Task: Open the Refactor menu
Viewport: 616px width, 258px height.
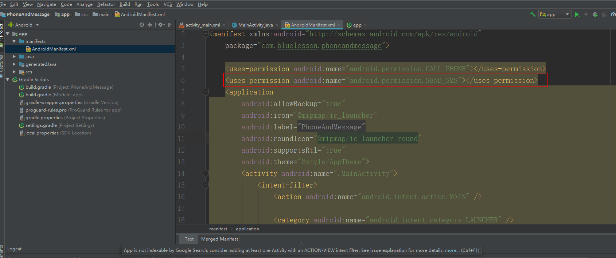Action: pyautogui.click(x=106, y=4)
